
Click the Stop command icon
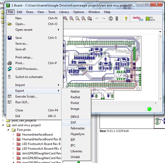tap(111, 19)
